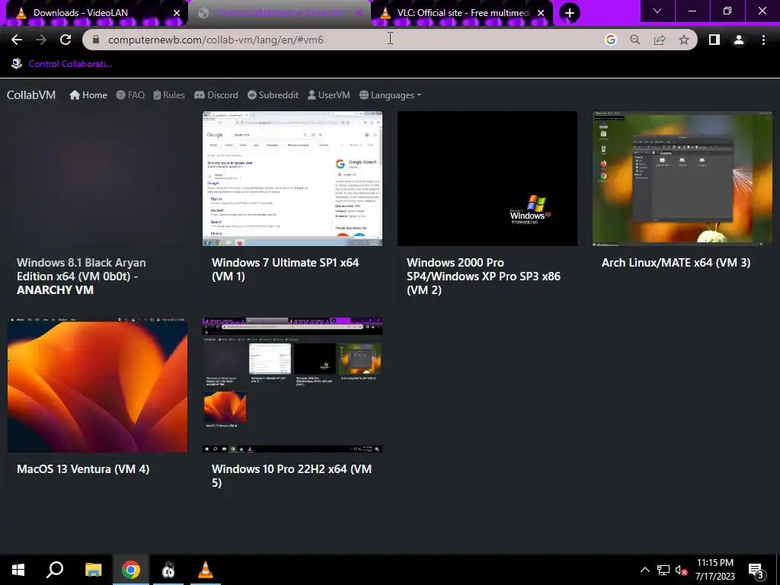This screenshot has height=585, width=780.
Task: Click the Windows 7 Ultimate SP1 x64 title
Action: (x=285, y=269)
